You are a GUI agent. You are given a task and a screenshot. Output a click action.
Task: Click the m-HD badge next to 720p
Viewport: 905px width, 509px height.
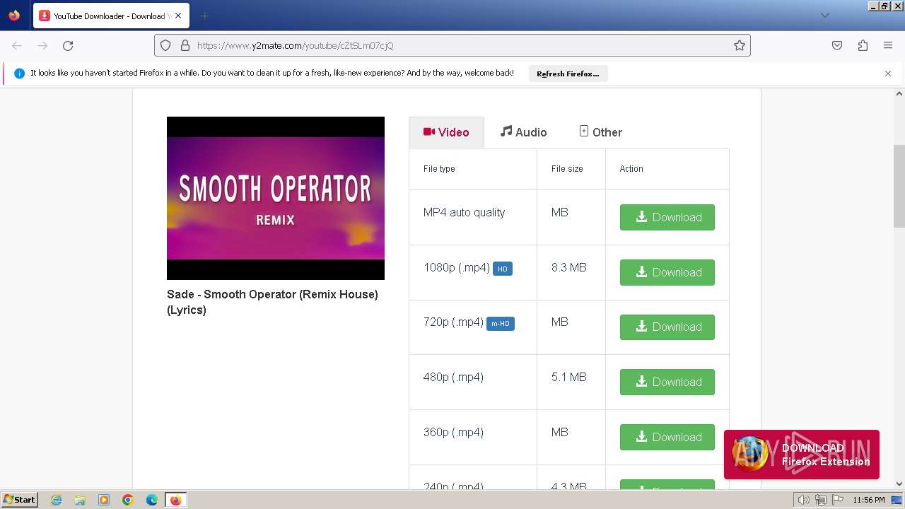point(501,324)
